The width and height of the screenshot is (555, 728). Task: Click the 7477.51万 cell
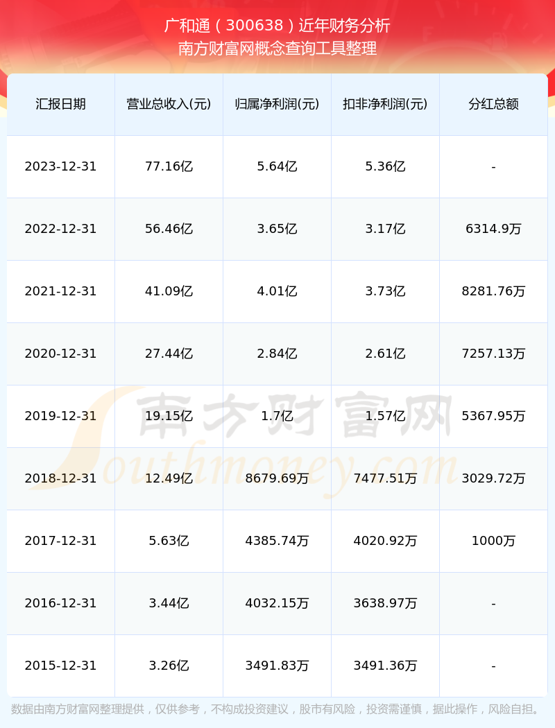pyautogui.click(x=386, y=478)
